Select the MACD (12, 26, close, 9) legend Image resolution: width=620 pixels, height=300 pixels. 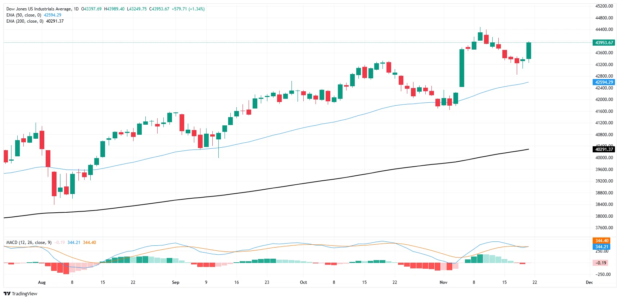point(29,243)
